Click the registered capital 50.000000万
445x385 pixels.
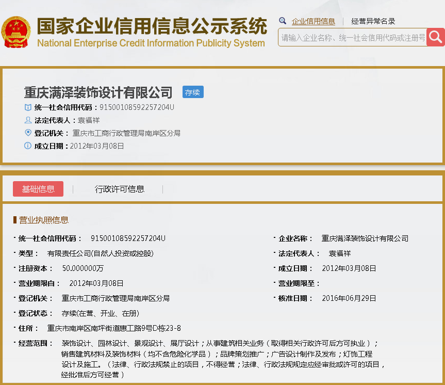point(83,268)
